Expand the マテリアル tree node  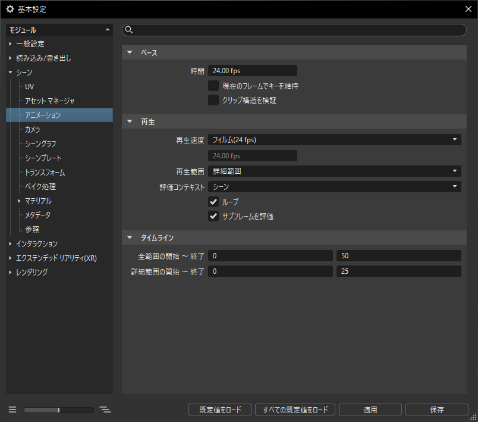coord(19,201)
